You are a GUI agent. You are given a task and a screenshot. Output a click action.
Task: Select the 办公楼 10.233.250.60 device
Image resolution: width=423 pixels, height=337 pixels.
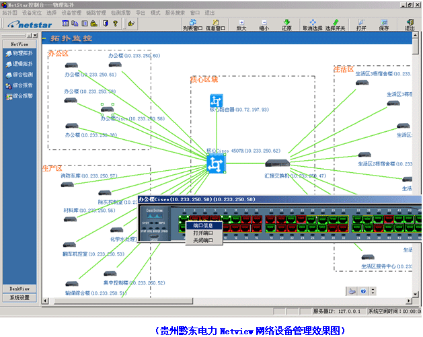[x=115, y=65]
